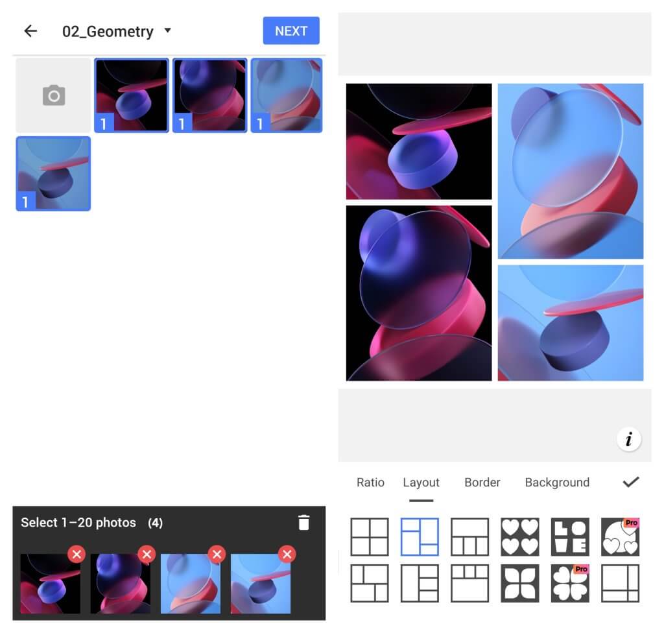This screenshot has width=664, height=633.
Task: Go back using the left arrow
Action: pos(30,31)
